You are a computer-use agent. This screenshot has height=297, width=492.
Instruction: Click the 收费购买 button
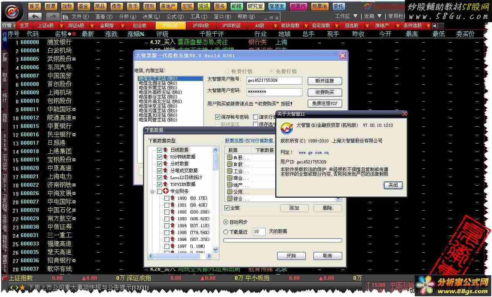(325, 92)
